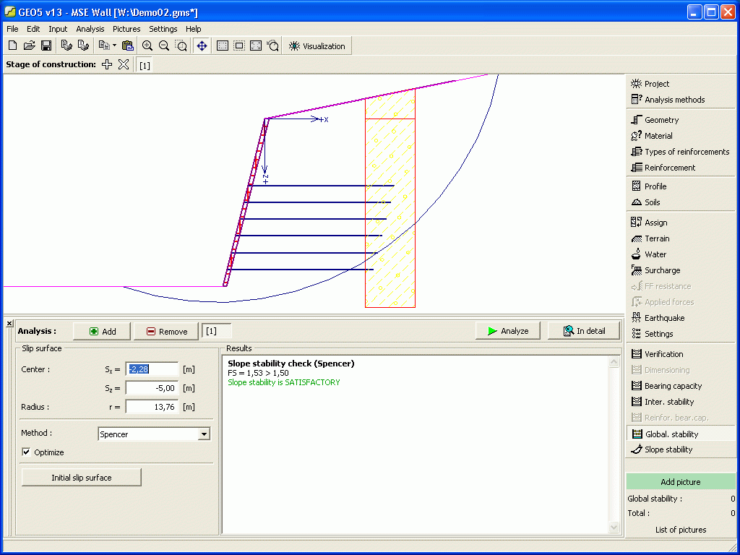Select construction stage tab [1]
740x555 pixels.
point(145,65)
